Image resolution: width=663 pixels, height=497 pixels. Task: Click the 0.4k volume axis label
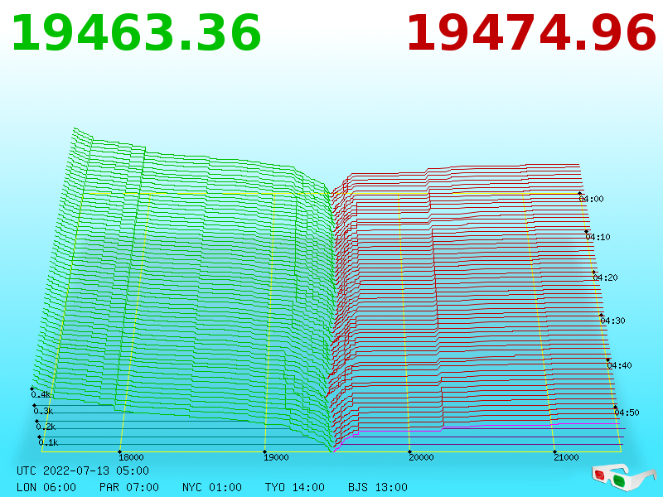tap(41, 395)
